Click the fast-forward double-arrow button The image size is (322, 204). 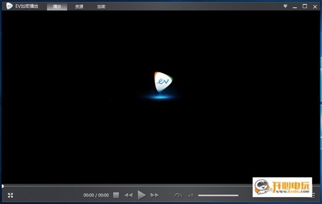[x=155, y=195]
